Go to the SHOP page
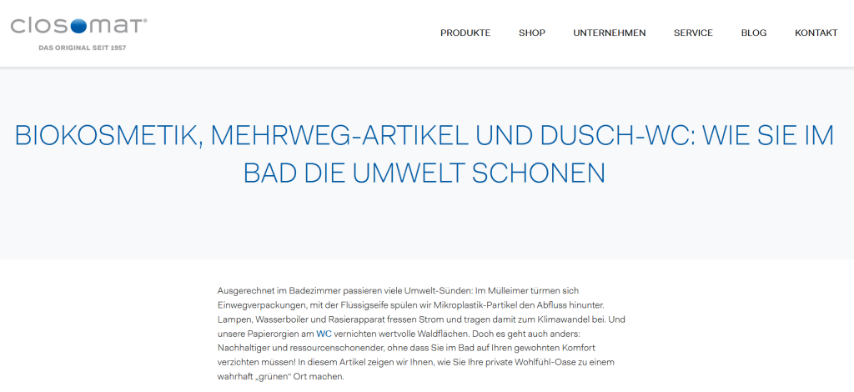The image size is (854, 392). point(531,33)
